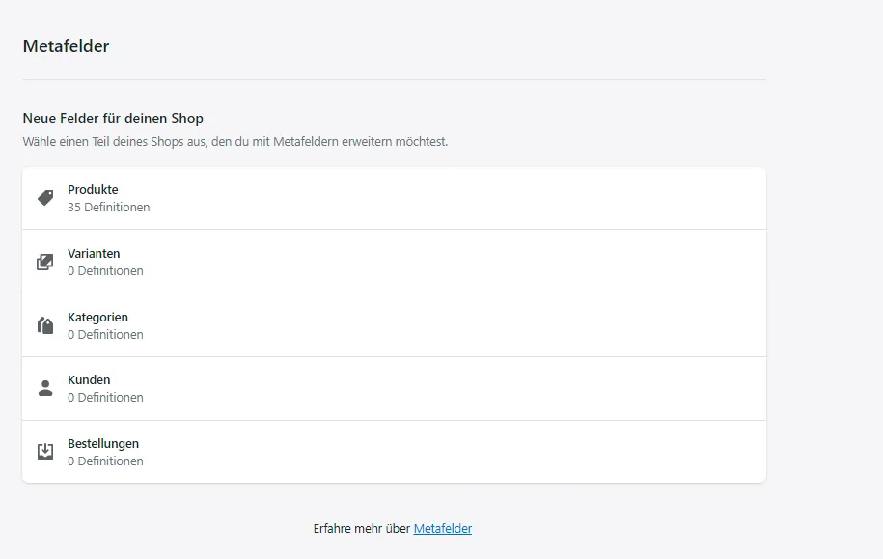This screenshot has height=559, width=883.
Task: Click "0 Definitionen" under Kategorien
Action: pos(105,335)
